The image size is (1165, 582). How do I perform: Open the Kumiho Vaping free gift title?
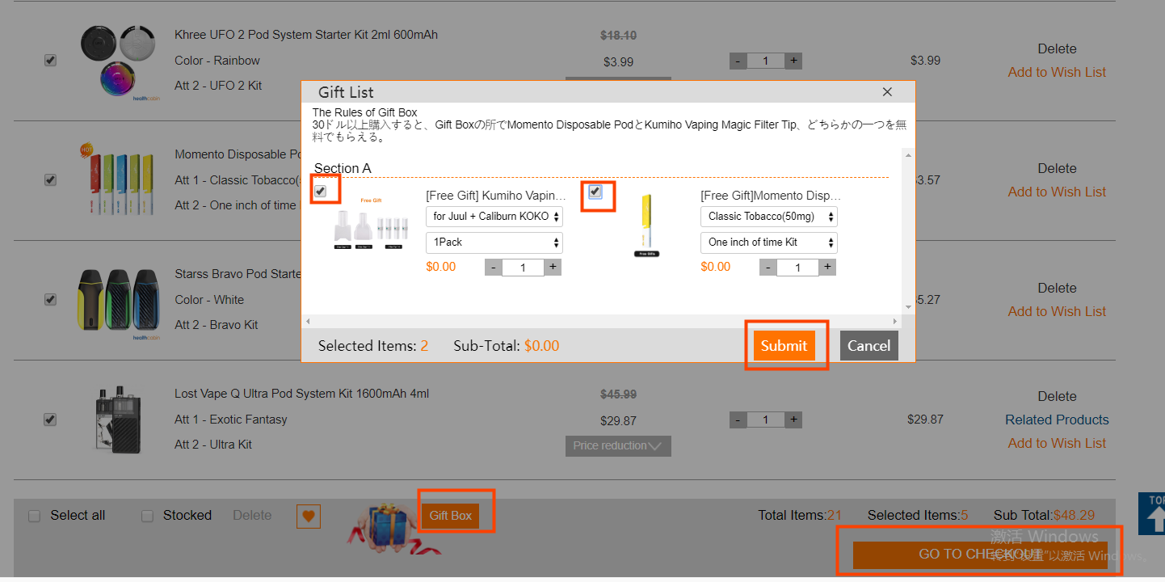tap(496, 196)
